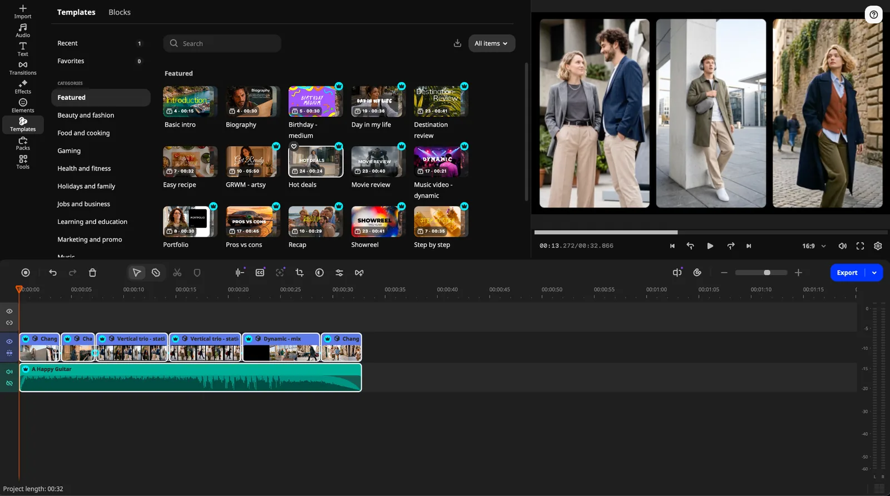The height and width of the screenshot is (496, 890).
Task: Open the Packs panel
Action: tap(23, 143)
